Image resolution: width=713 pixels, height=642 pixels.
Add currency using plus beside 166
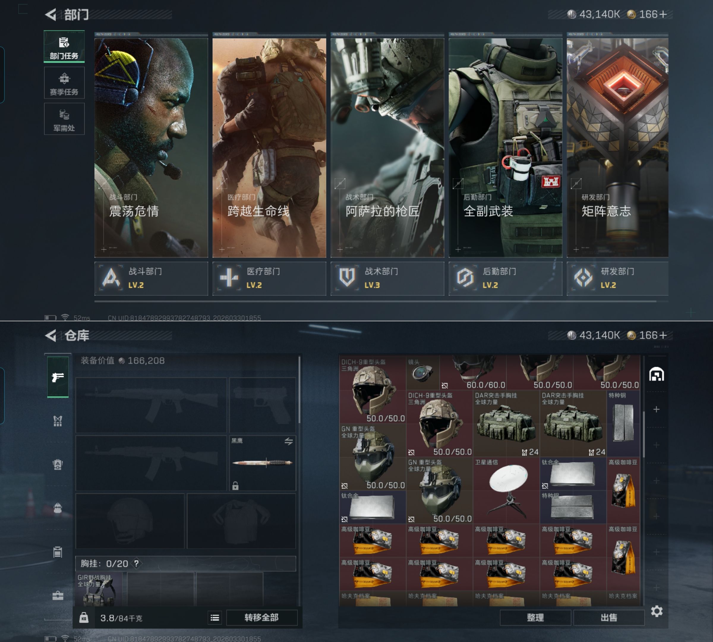point(663,14)
